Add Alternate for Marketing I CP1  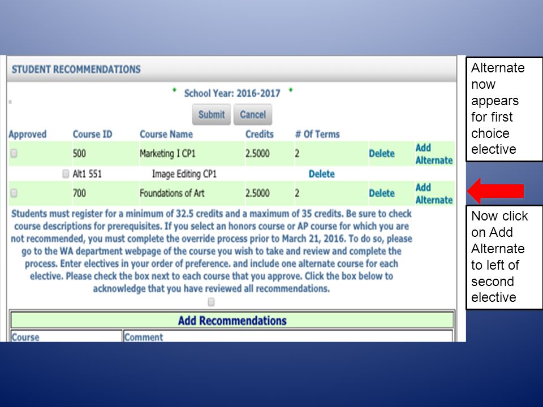(434, 154)
